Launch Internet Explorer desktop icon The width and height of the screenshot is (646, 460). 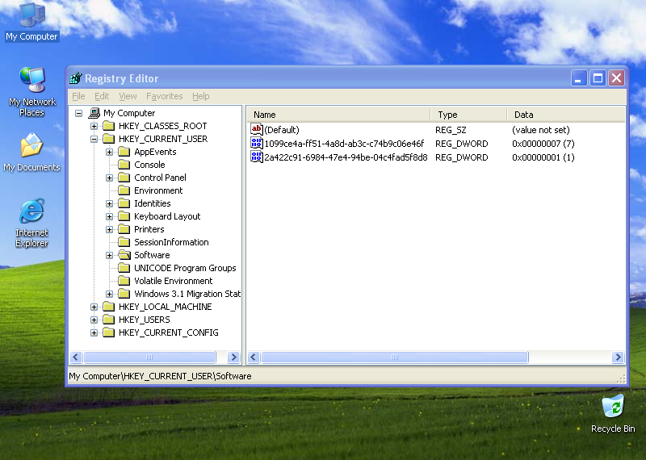click(x=31, y=223)
